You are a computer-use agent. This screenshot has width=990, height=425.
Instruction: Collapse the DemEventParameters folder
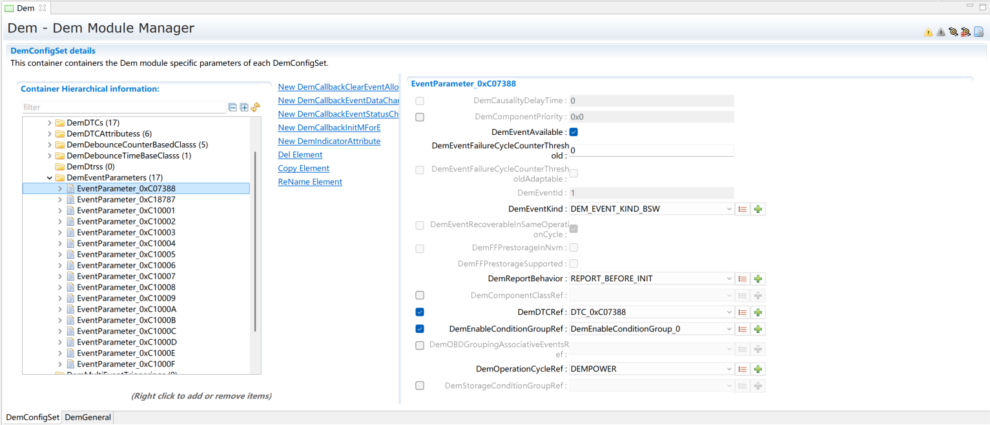point(50,178)
